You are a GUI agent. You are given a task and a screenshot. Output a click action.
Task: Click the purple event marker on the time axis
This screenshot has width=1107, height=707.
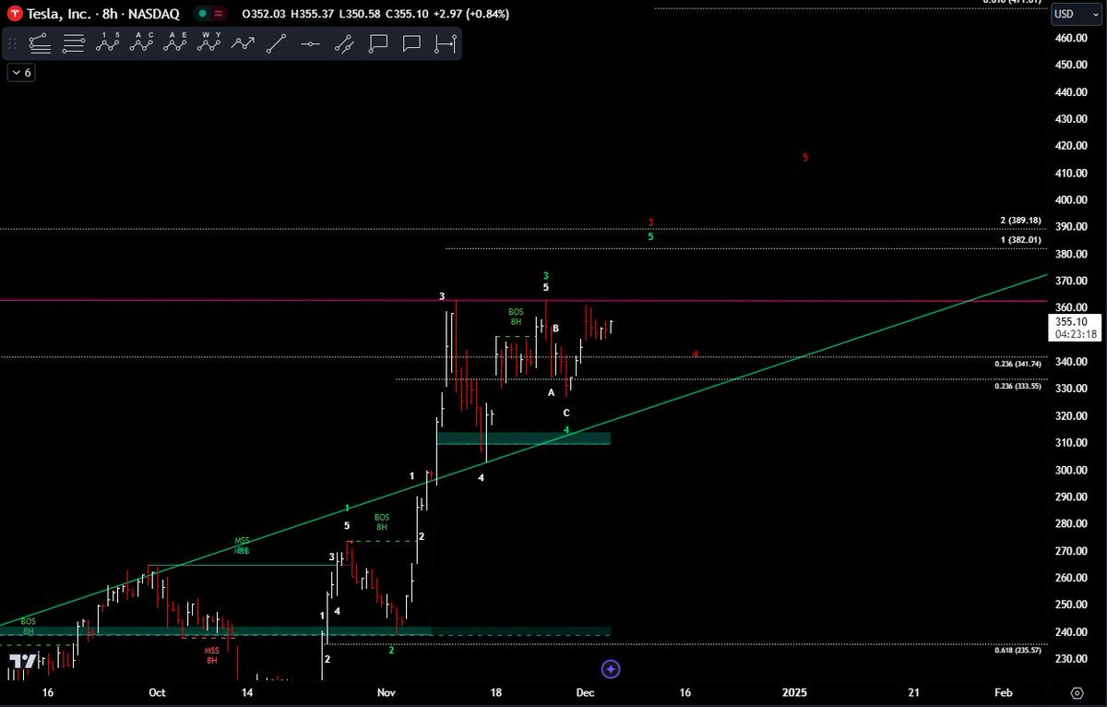pyautogui.click(x=610, y=668)
